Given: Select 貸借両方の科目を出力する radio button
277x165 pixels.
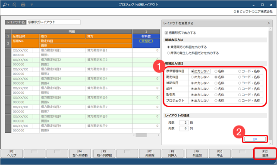Looking at the screenshot, I should point(168,47).
